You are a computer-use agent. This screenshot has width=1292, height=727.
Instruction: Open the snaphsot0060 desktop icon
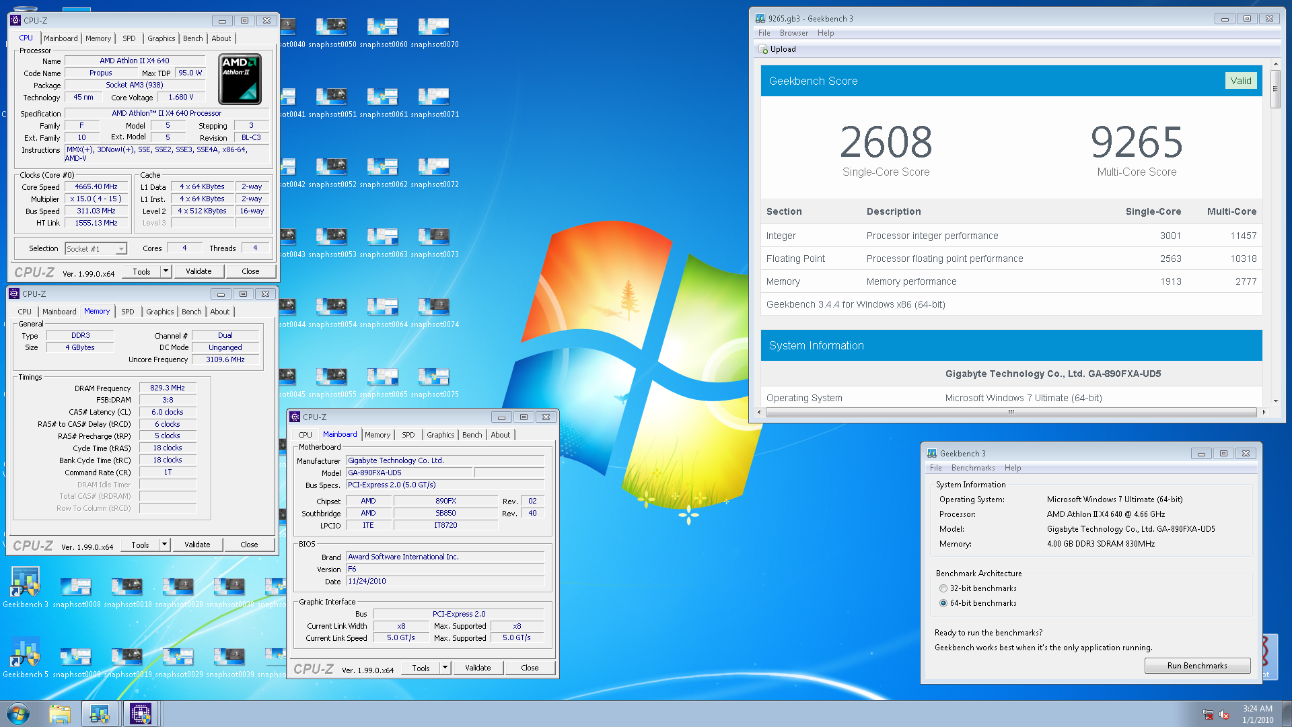[x=384, y=34]
